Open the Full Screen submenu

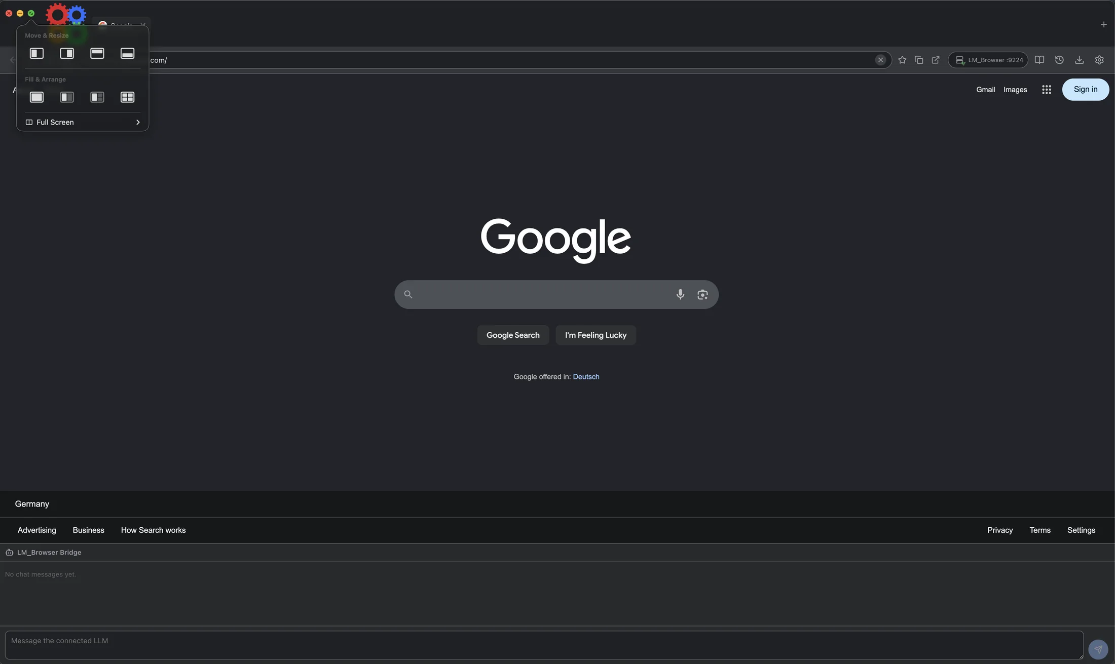point(83,122)
